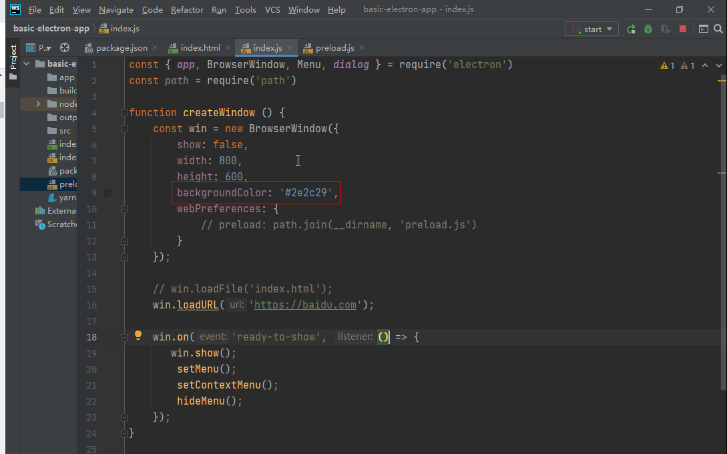The width and height of the screenshot is (727, 454).
Task: Click the fold end marker on line 23
Action: pos(124,417)
